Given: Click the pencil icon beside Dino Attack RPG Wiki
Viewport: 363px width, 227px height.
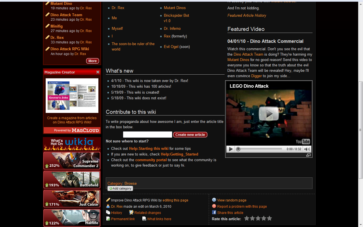Looking at the screenshot, I should pyautogui.click(x=47, y=49).
